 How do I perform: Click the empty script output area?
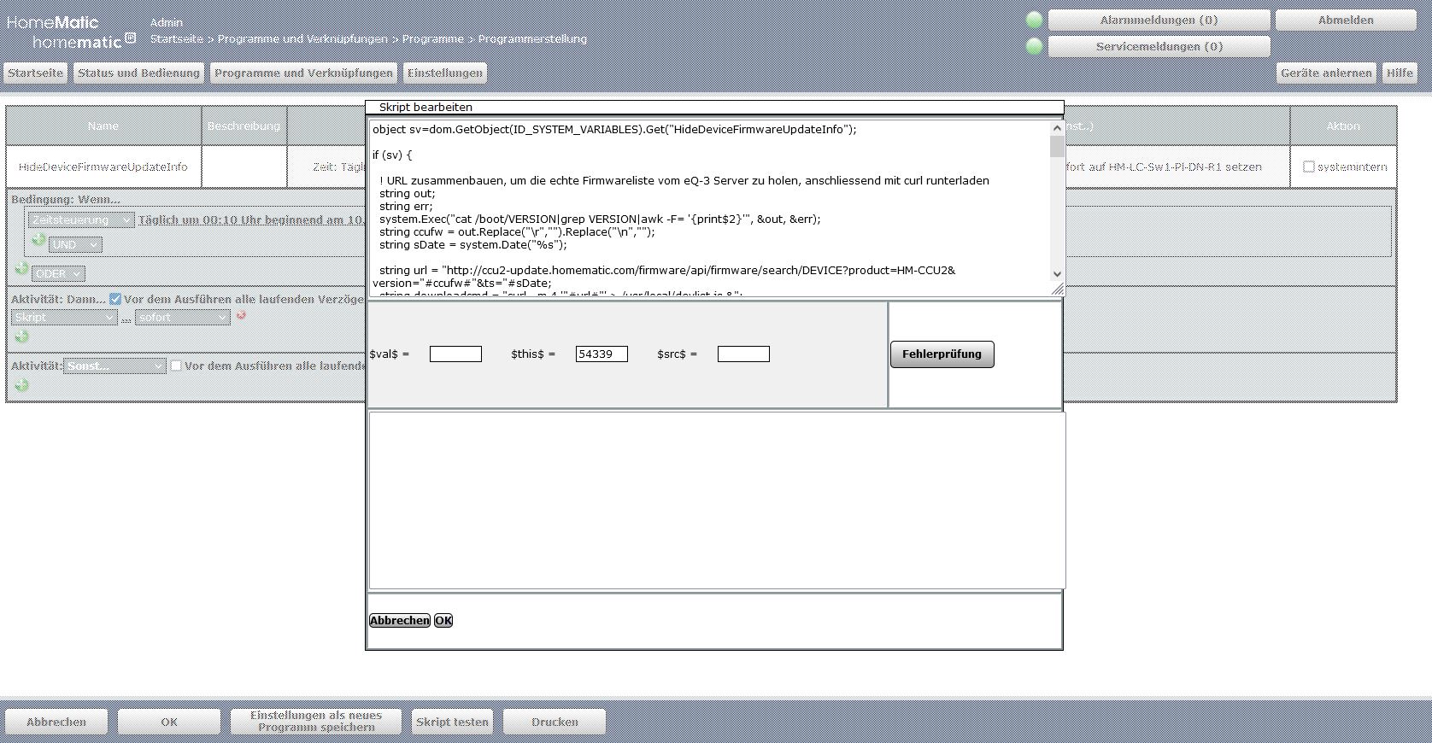click(x=717, y=500)
